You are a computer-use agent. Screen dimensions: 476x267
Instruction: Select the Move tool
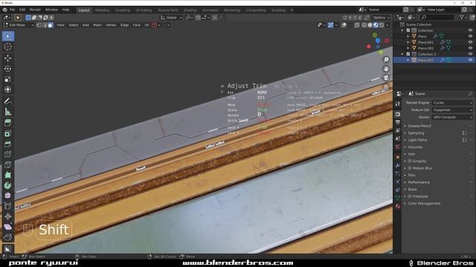[x=8, y=58]
